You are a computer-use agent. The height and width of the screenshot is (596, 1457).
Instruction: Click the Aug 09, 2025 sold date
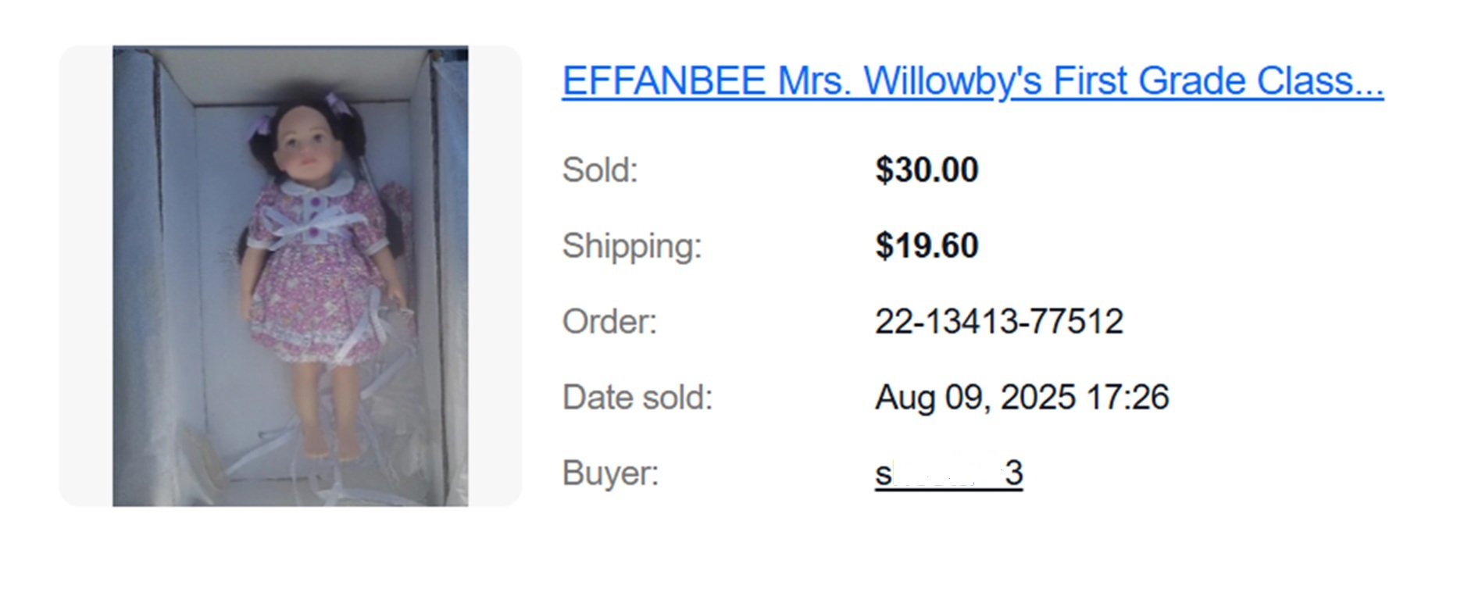coord(976,397)
